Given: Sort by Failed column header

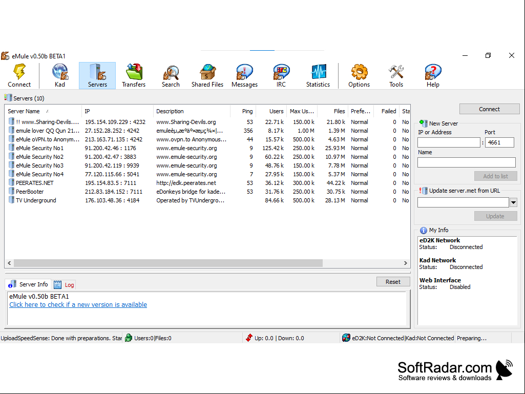Looking at the screenshot, I should point(386,111).
